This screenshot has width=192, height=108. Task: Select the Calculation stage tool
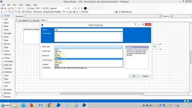point(9,61)
